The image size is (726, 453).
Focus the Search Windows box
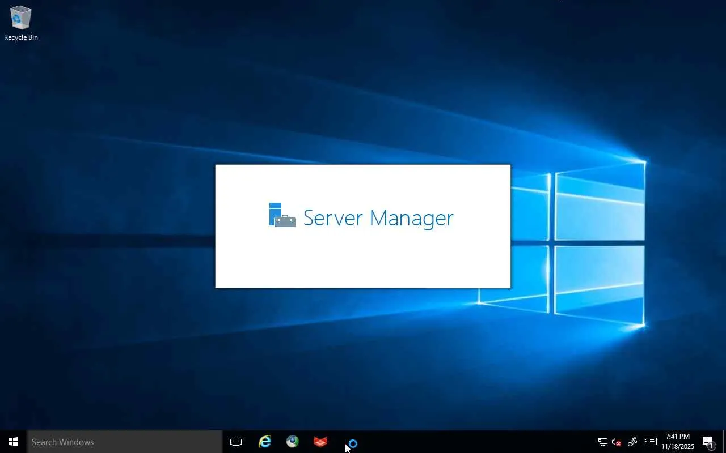pos(125,442)
